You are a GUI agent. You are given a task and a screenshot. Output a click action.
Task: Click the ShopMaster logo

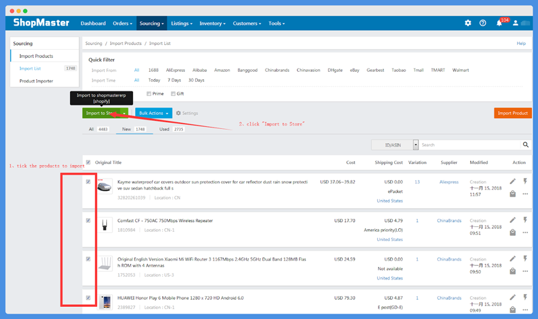click(x=41, y=23)
